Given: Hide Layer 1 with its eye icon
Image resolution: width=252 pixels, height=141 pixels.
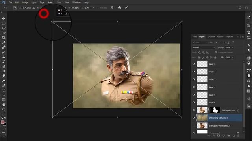Looking at the screenshot, I should tap(194, 64).
